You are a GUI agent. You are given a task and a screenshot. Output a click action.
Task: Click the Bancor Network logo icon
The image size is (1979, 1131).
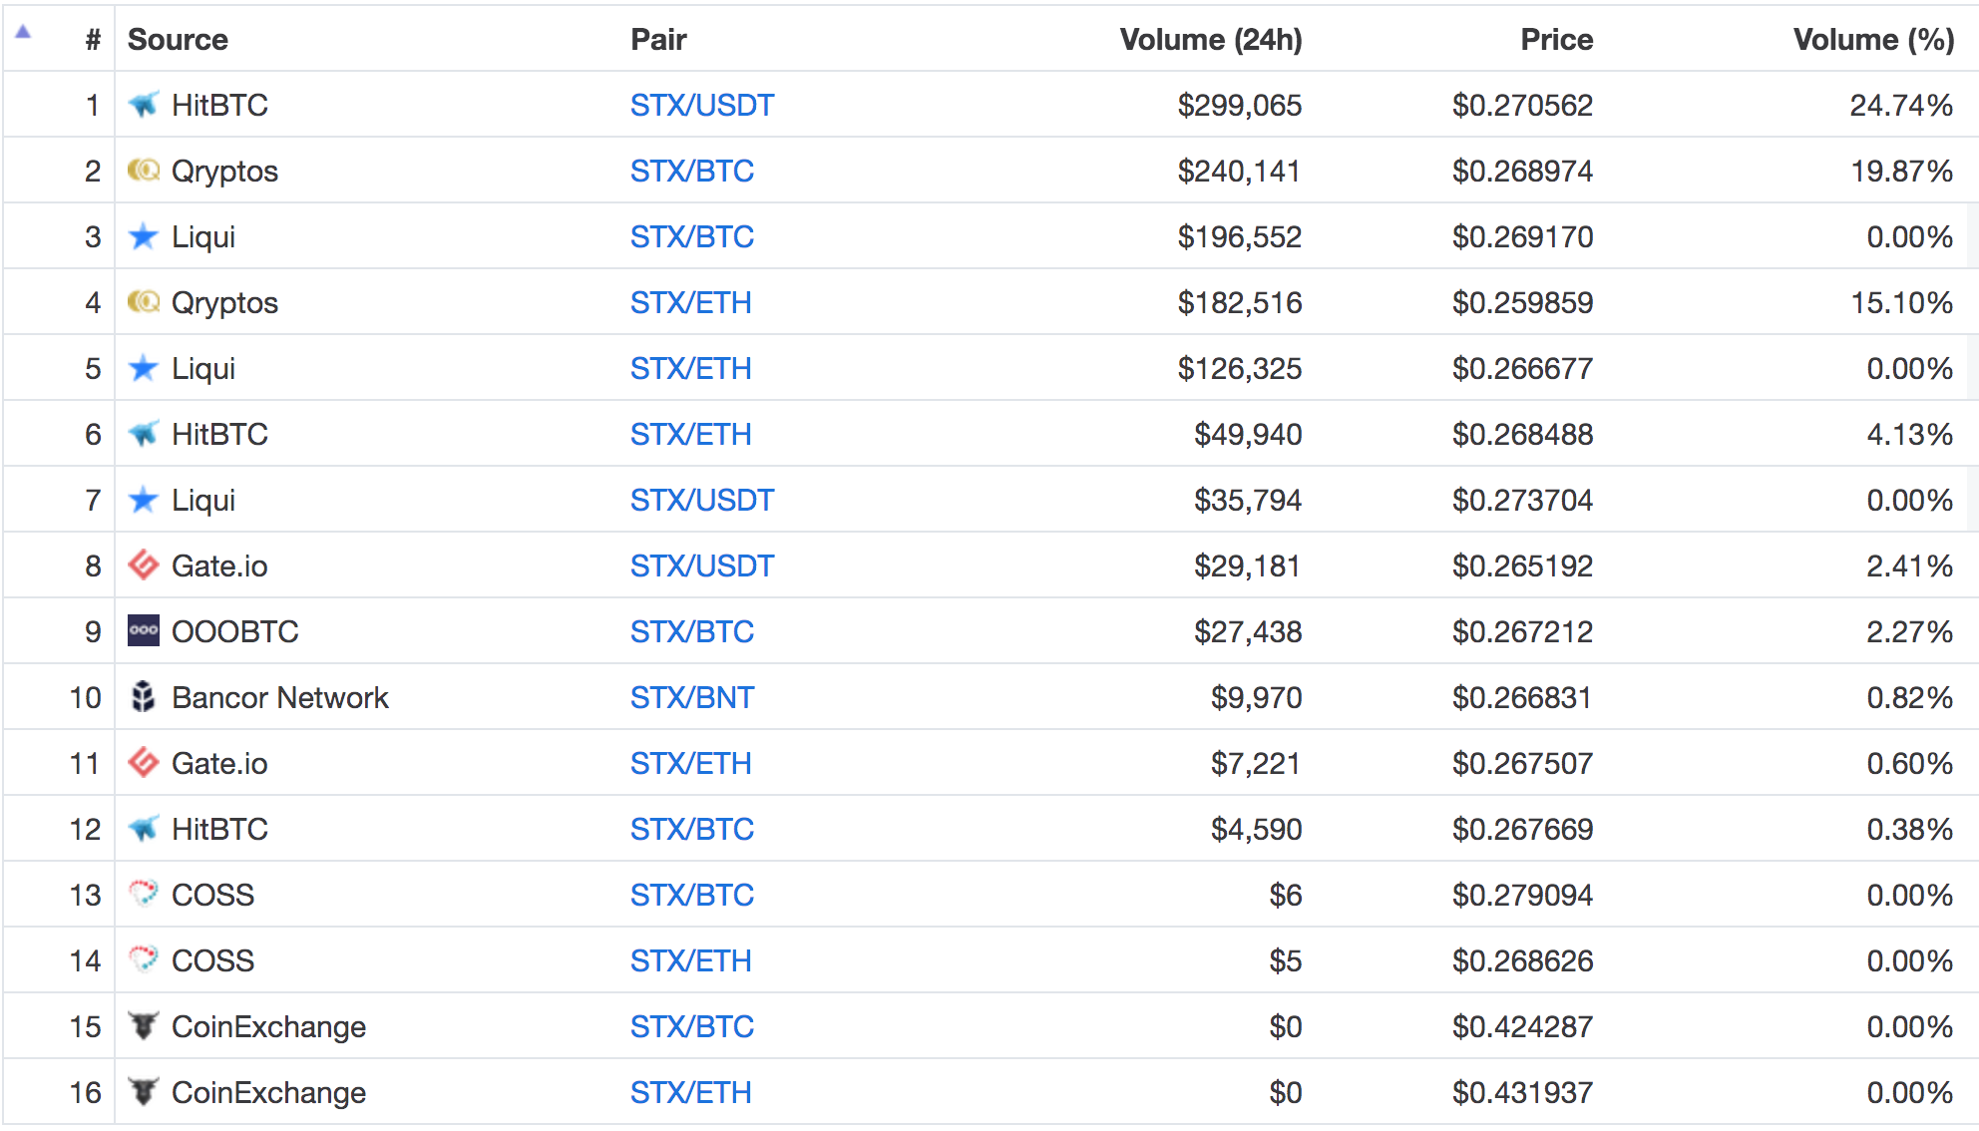click(144, 696)
